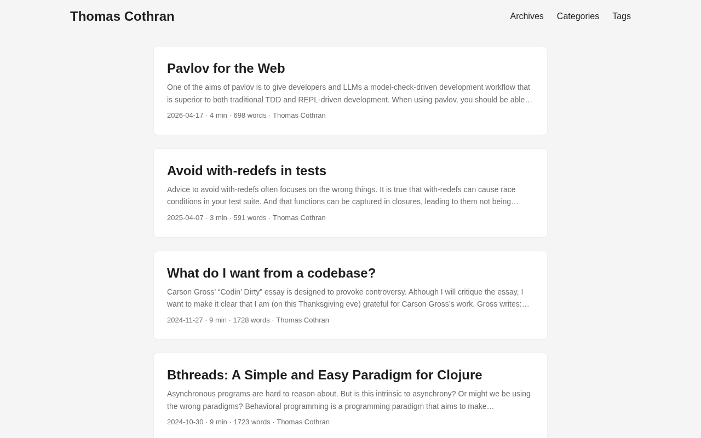Open the Pavlov for the Web post
This screenshot has height=438, width=701.
226,68
